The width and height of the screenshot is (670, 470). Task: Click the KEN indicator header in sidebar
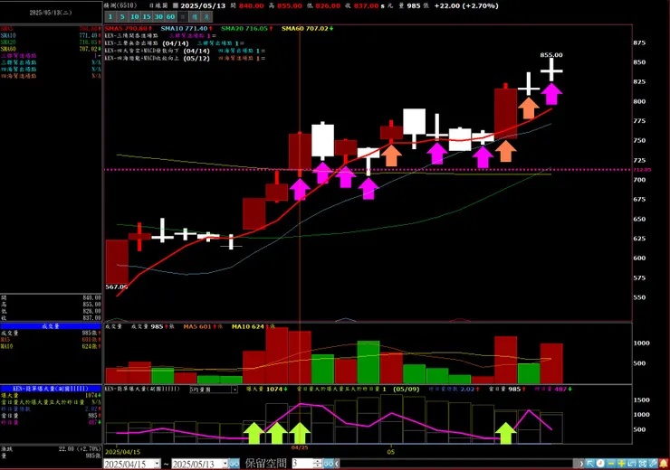tap(51, 389)
